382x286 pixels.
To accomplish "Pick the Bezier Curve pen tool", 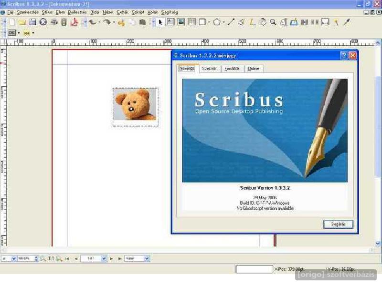I will pos(242,22).
